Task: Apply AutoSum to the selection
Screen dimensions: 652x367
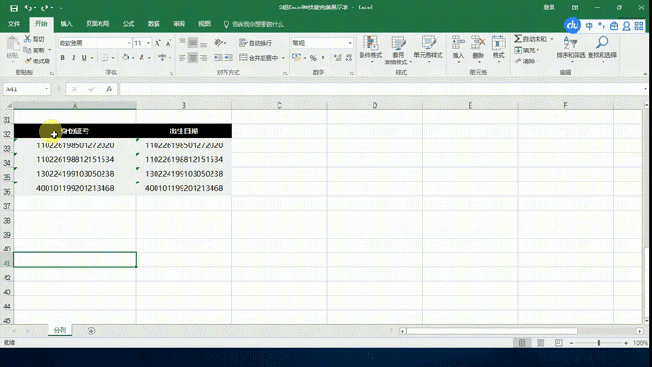Action: click(x=530, y=39)
